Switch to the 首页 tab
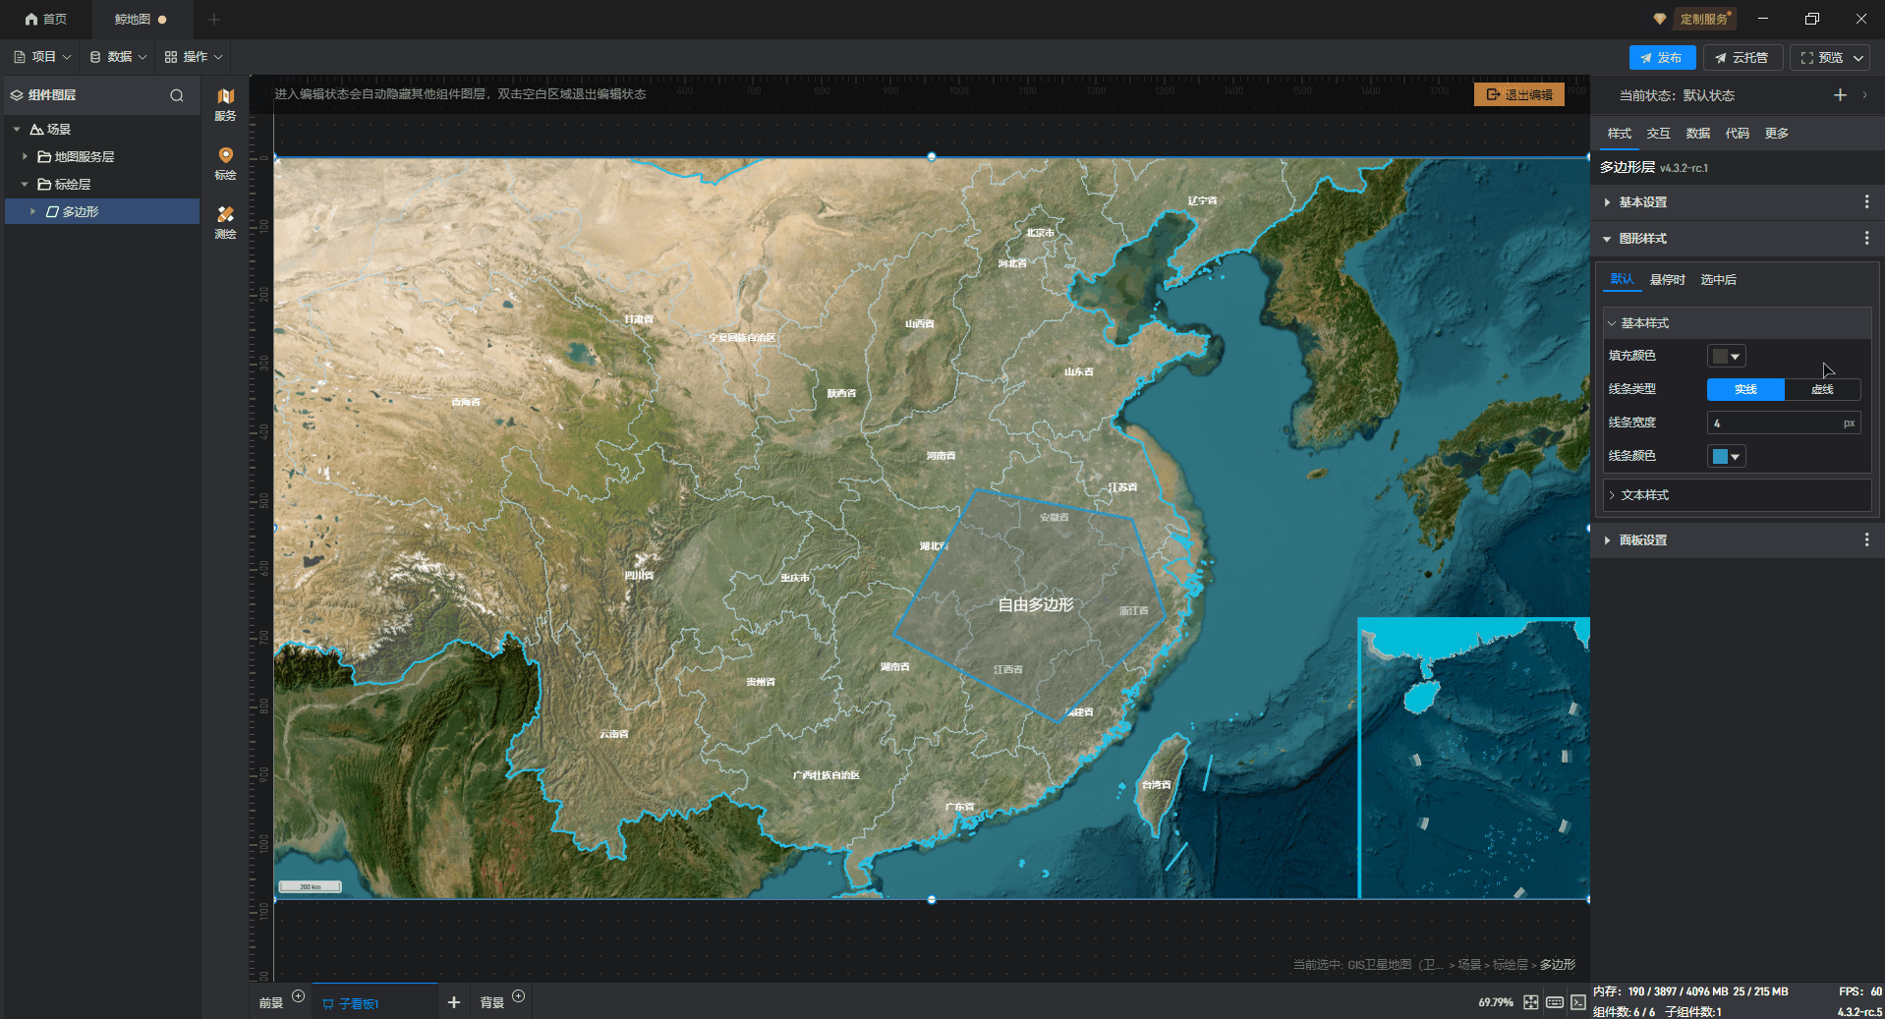 point(46,20)
